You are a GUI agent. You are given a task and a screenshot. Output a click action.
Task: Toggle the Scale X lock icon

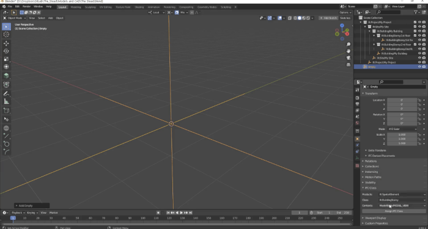point(419,135)
